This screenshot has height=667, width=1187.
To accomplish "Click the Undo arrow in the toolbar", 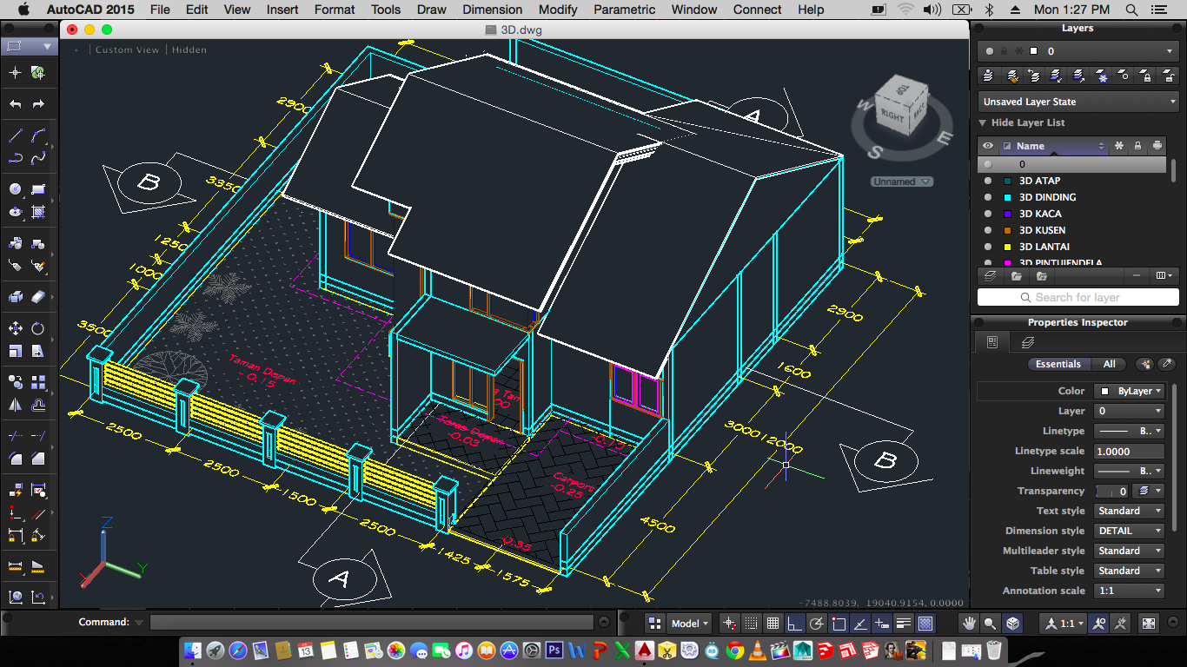I will [x=15, y=104].
